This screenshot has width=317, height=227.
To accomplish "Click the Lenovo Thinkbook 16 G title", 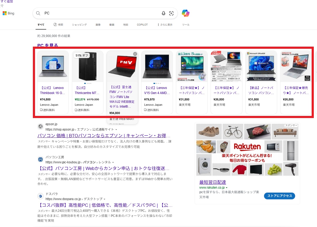I will [52, 90].
